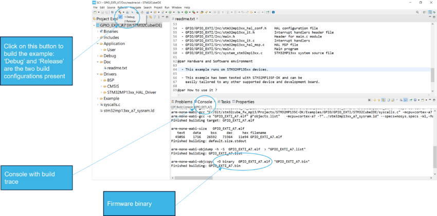Open the Display Selected Console dropdown
The image size is (437, 216).
pos(419,100)
